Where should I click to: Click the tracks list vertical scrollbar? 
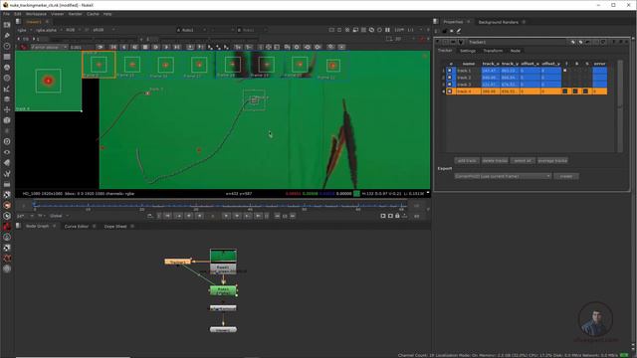point(620,106)
